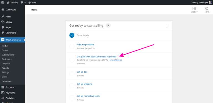Click the remaining tasks count badge 6
This screenshot has height=103, width=213.
[x=108, y=25]
